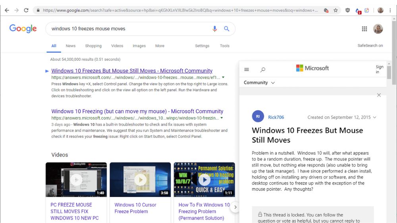Click the lock icon on locked thread notice
Image resolution: width=397 pixels, height=223 pixels.
tap(260, 214)
